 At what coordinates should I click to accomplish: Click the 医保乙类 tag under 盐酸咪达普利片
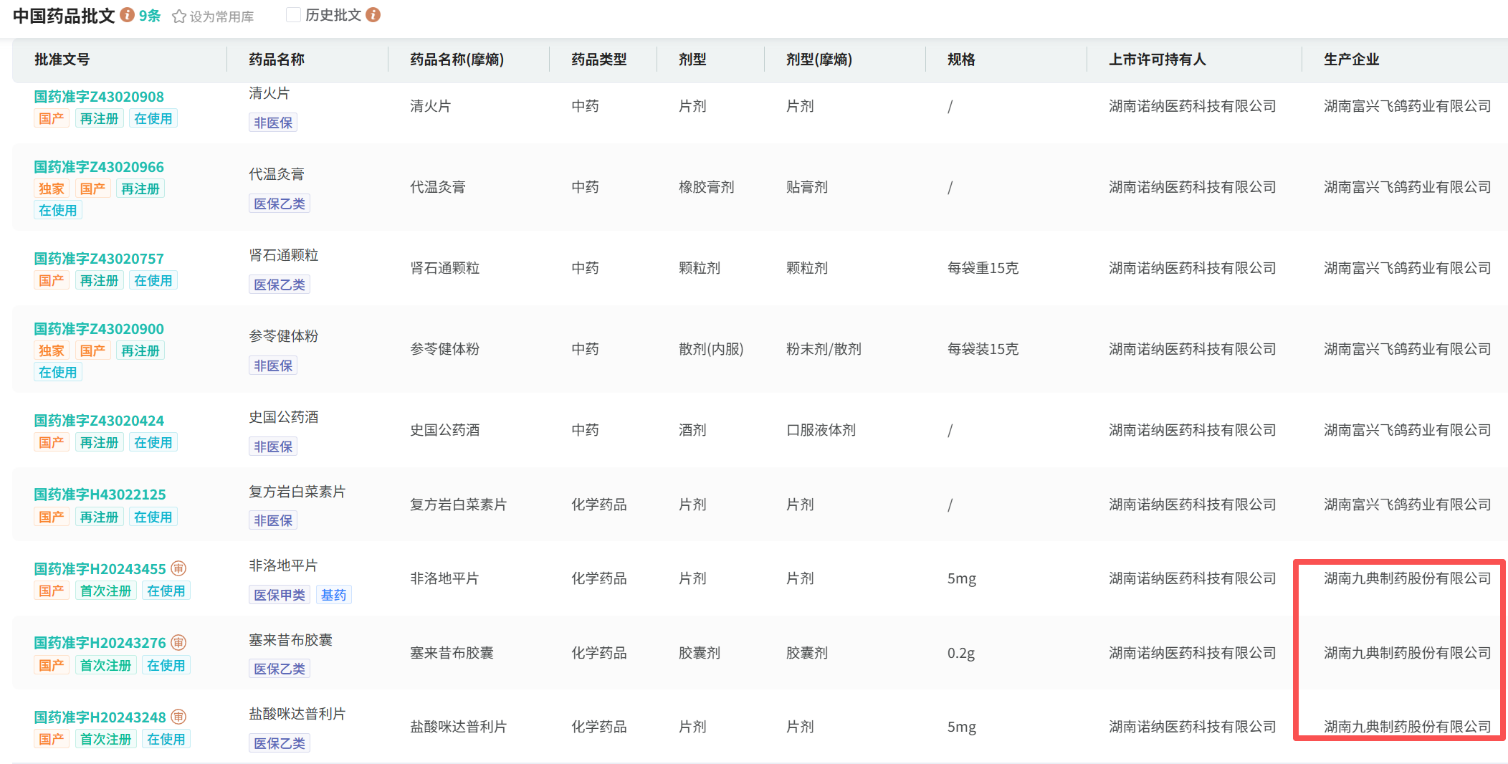[x=280, y=743]
